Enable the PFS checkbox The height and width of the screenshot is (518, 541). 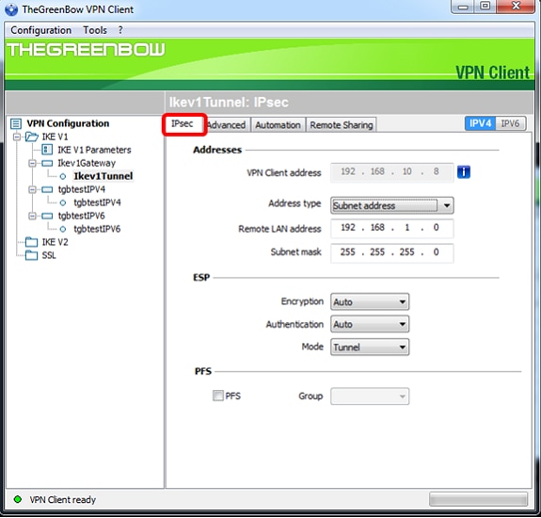pyautogui.click(x=218, y=396)
